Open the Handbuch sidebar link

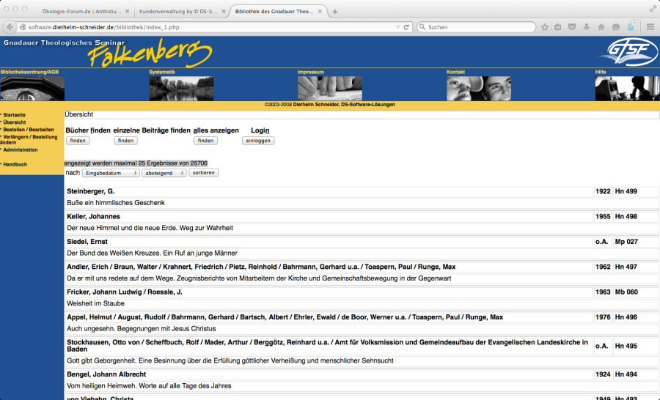(x=15, y=164)
